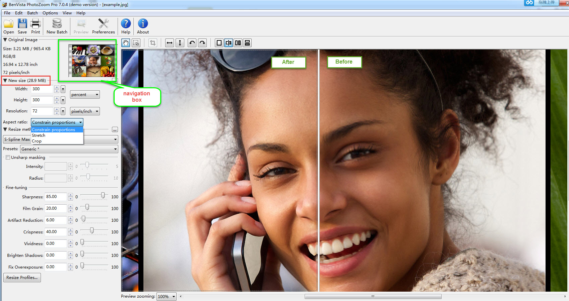Open the Presets dropdown
This screenshot has width=569, height=301.
coord(116,149)
